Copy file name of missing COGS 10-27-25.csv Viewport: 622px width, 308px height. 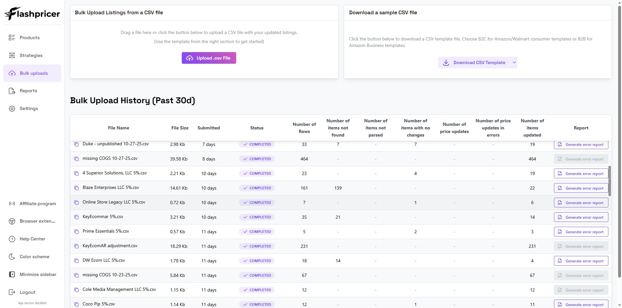tap(76, 159)
